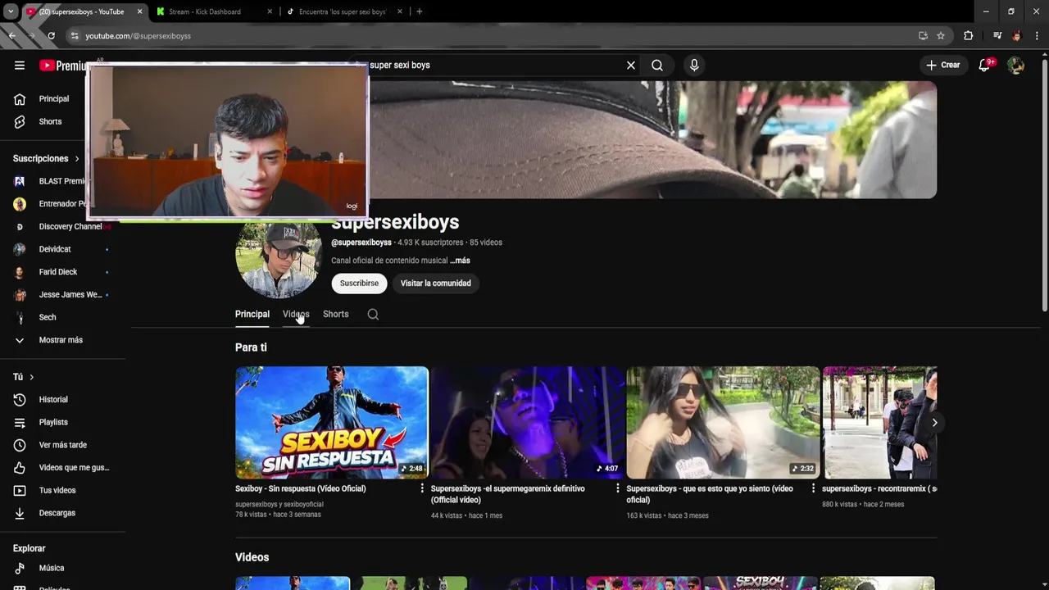Open a new browser tab
1049x590 pixels.
tap(420, 11)
